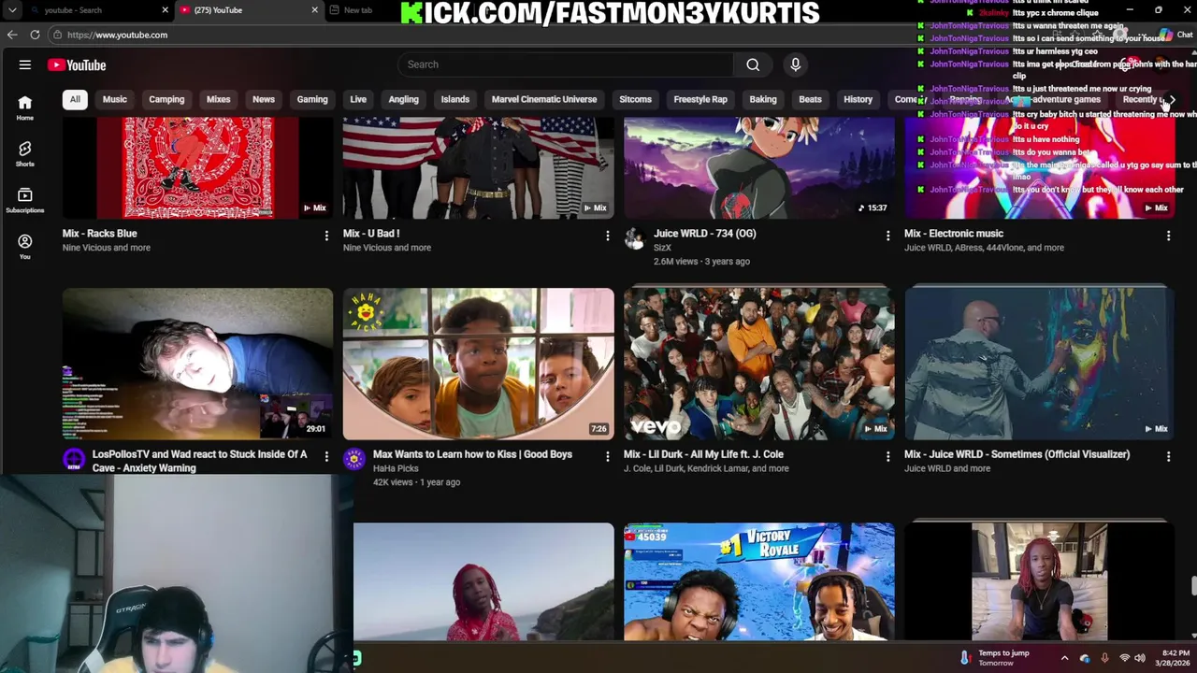Viewport: 1197px width, 673px height.
Task: Open Mix - Racks Blue title
Action: click(99, 234)
